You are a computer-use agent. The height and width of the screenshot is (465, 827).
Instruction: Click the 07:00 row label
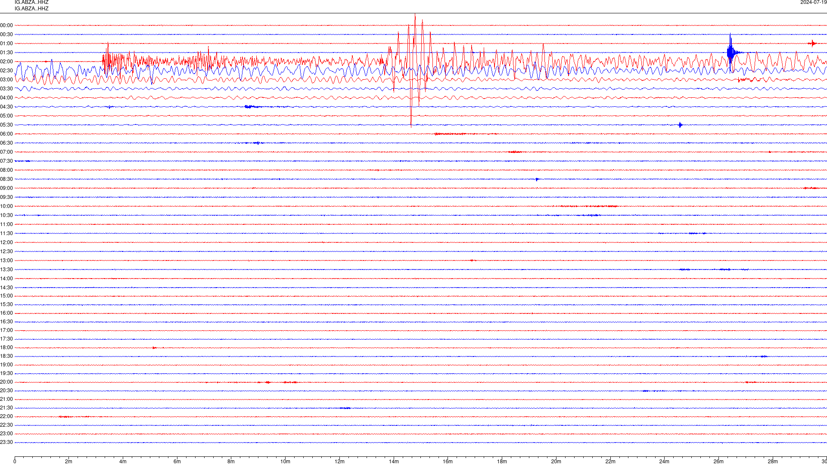click(6, 152)
